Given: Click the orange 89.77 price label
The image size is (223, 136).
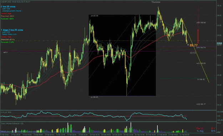Looking at the screenshot, I should coord(193,45).
